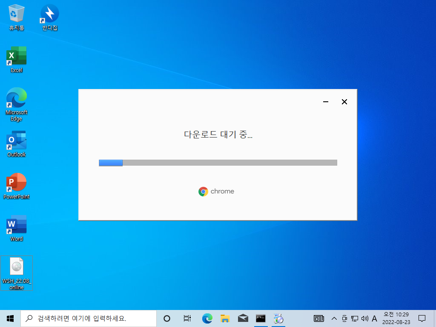This screenshot has height=327, width=436.
Task: Open the Recycle Bin (휴지통) desktop icon
Action: pyautogui.click(x=17, y=17)
